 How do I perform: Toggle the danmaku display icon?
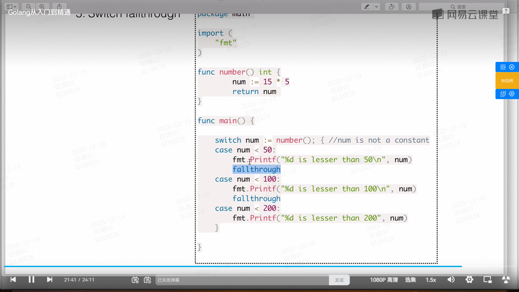[x=135, y=280]
